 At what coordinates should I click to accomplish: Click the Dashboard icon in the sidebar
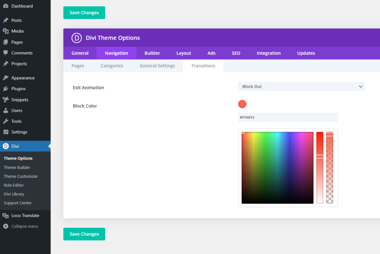click(x=5, y=6)
